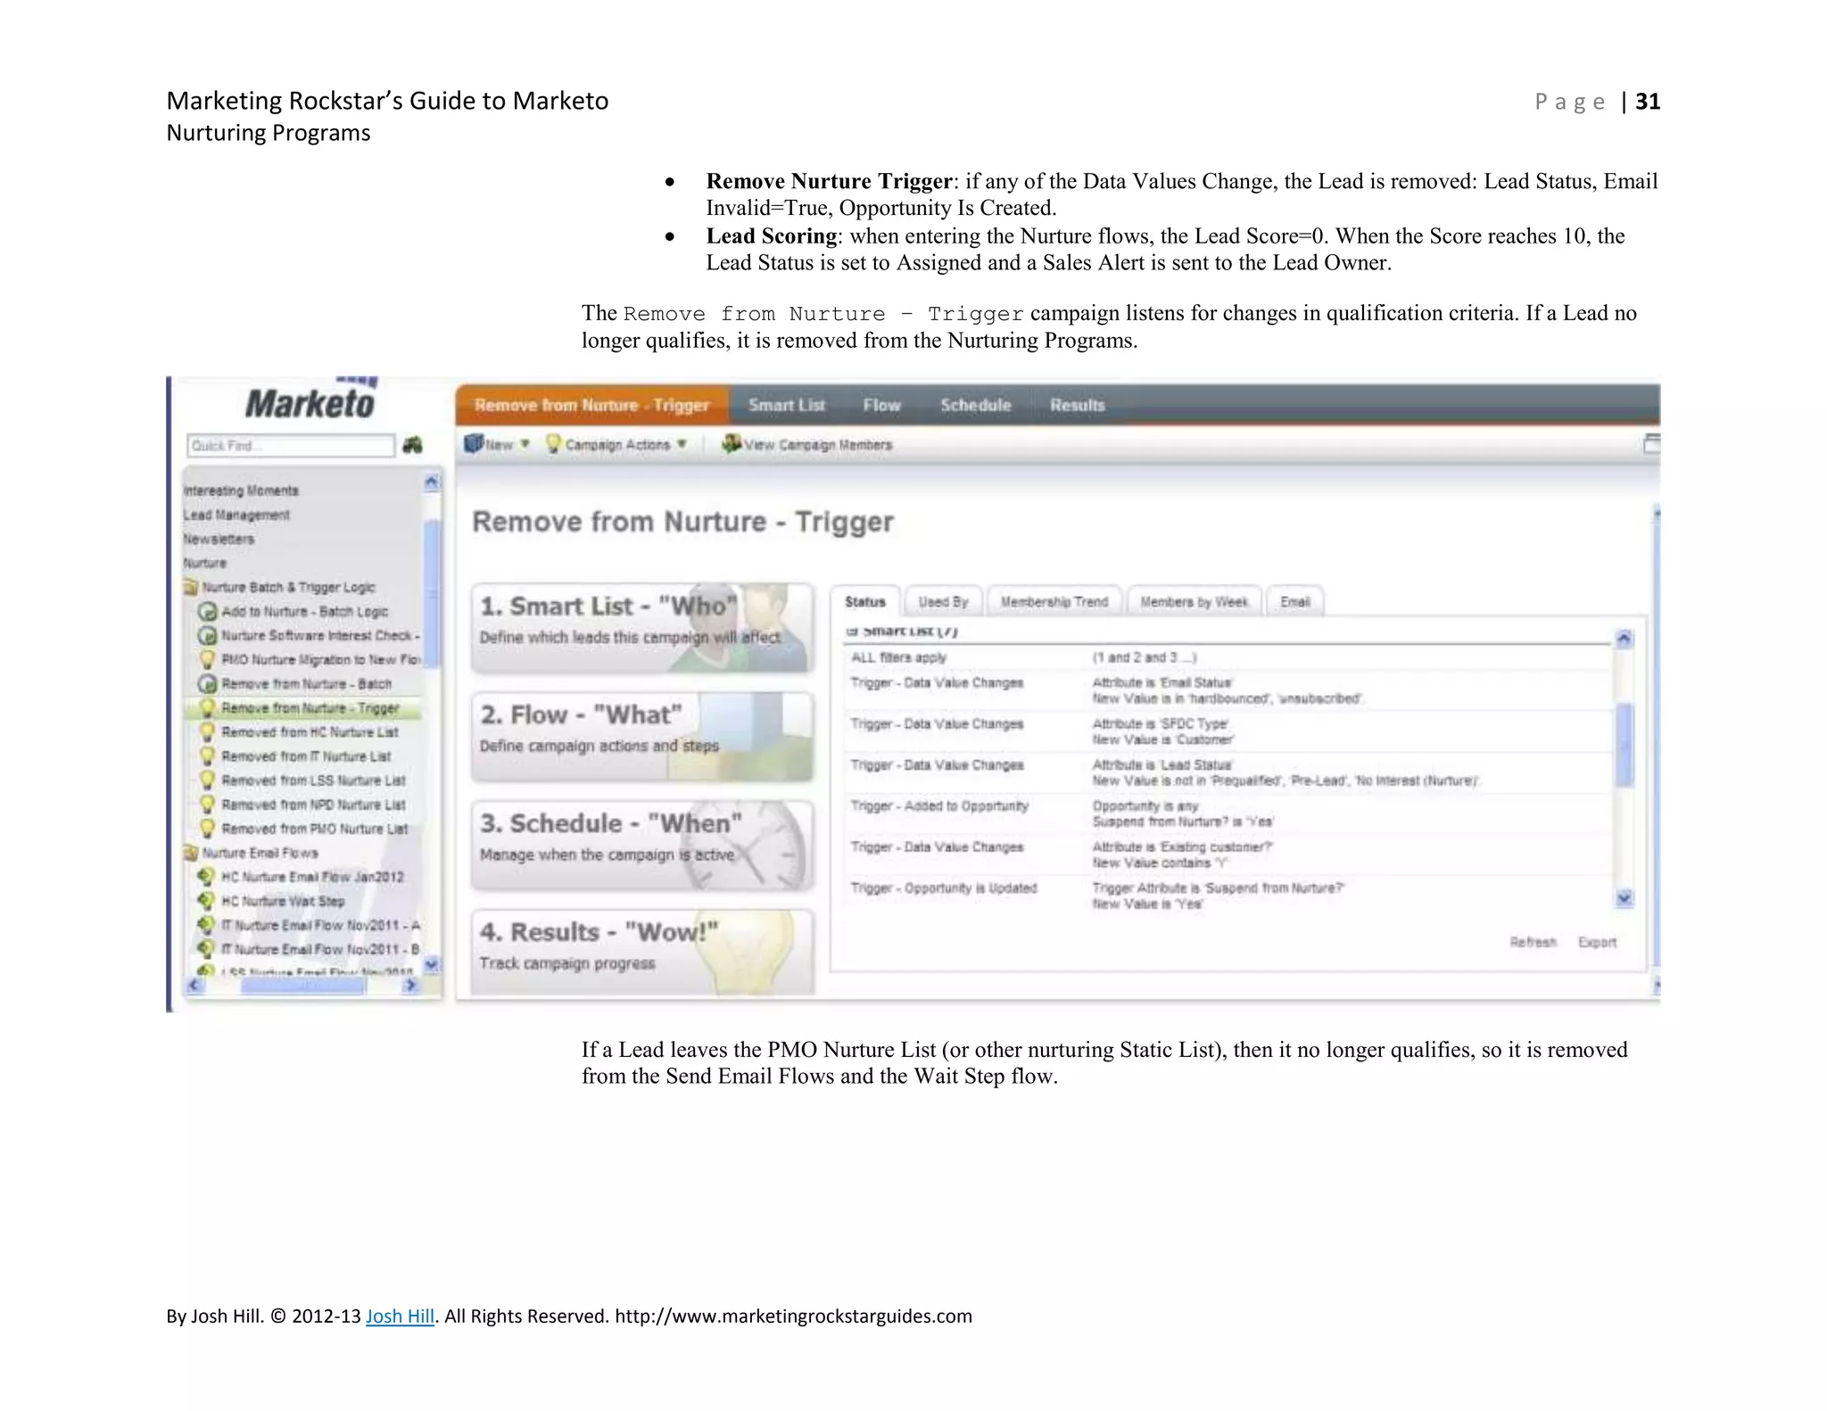Select Add to Nurture - Batch Logic campaign
1827x1411 pixels.
click(303, 612)
